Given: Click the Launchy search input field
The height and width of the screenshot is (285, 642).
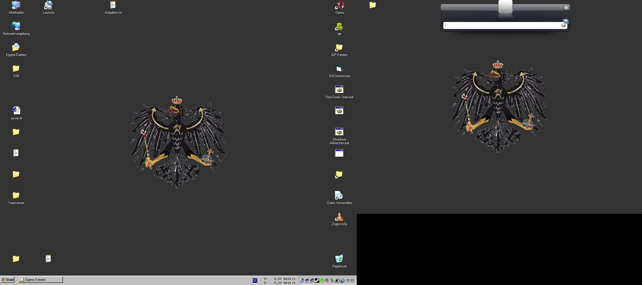Looking at the screenshot, I should [x=502, y=26].
